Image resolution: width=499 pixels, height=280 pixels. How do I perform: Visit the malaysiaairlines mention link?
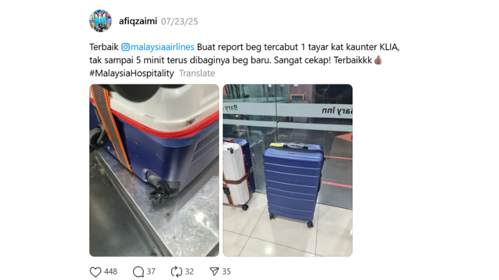[x=163, y=47]
